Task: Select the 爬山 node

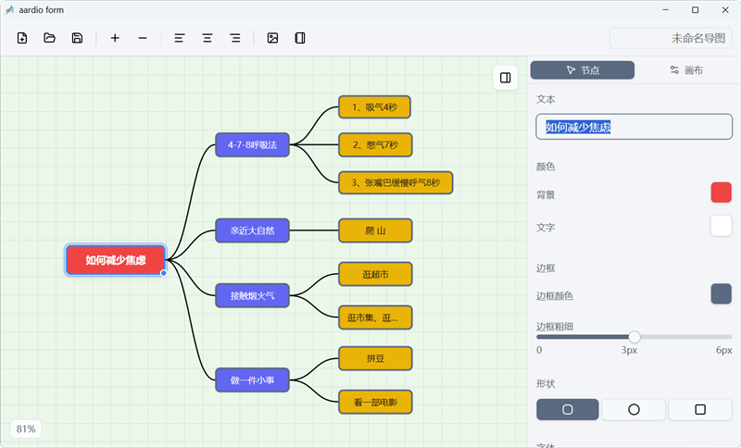Action: click(376, 230)
